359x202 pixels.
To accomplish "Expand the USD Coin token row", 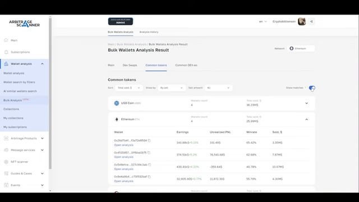I will point(307,103).
